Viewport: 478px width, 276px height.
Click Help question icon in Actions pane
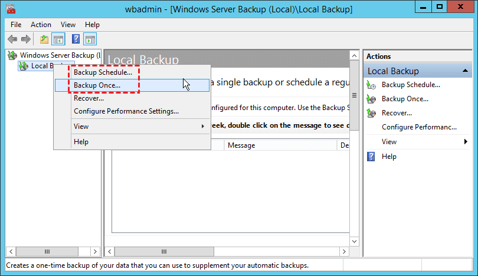[x=371, y=157]
